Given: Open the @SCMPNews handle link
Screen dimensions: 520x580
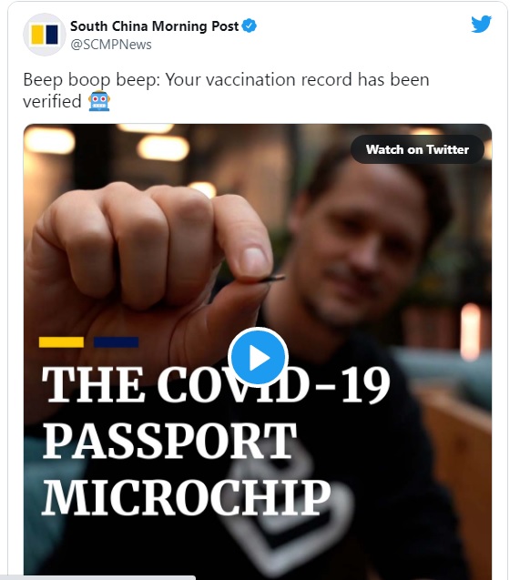Looking at the screenshot, I should click(111, 45).
